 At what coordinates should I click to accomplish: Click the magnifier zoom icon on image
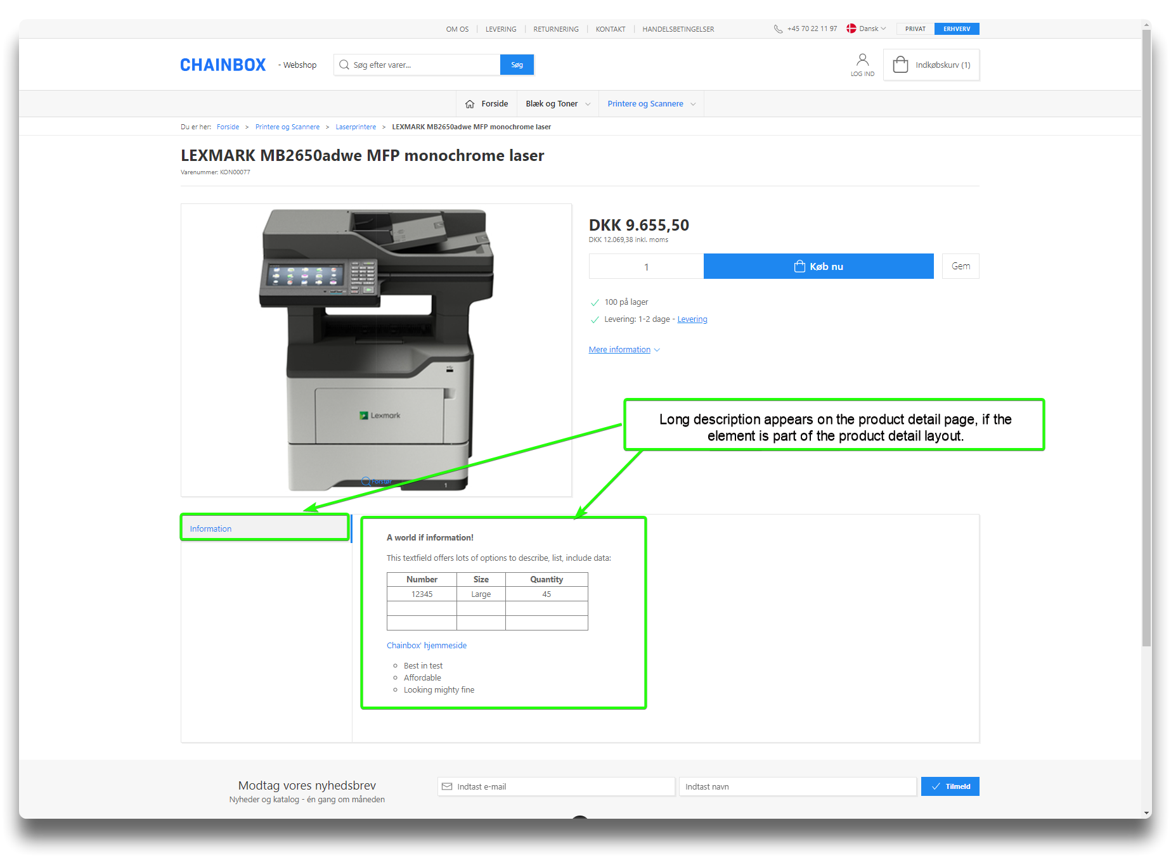click(366, 482)
